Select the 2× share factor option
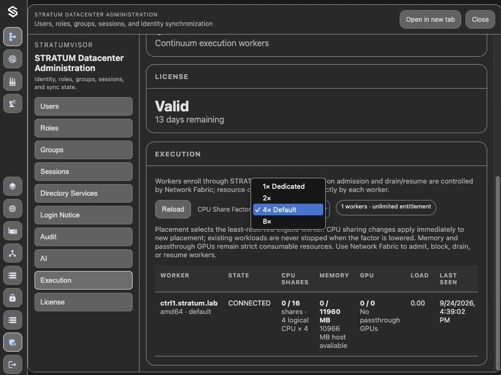Screen dimensions: 501x375 (288, 198)
